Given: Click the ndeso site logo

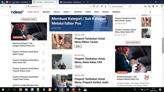Looking at the screenshot, I should 17,12.
